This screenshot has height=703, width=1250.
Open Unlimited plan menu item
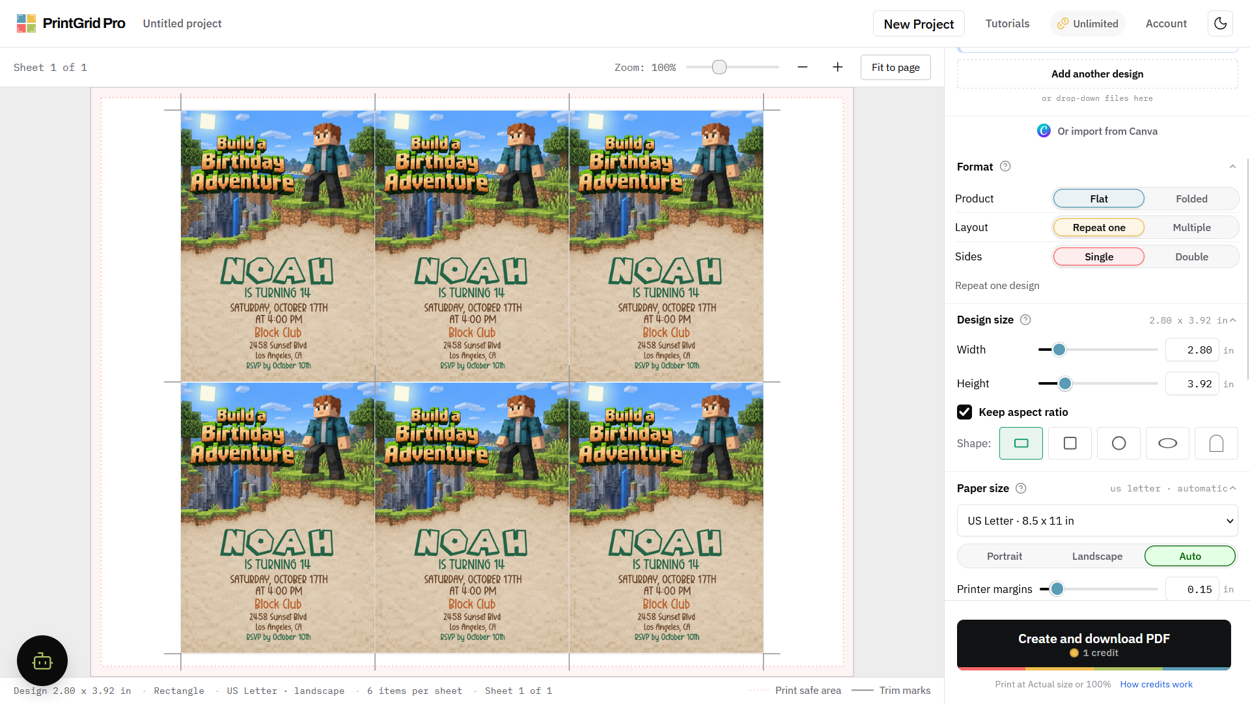(1087, 23)
